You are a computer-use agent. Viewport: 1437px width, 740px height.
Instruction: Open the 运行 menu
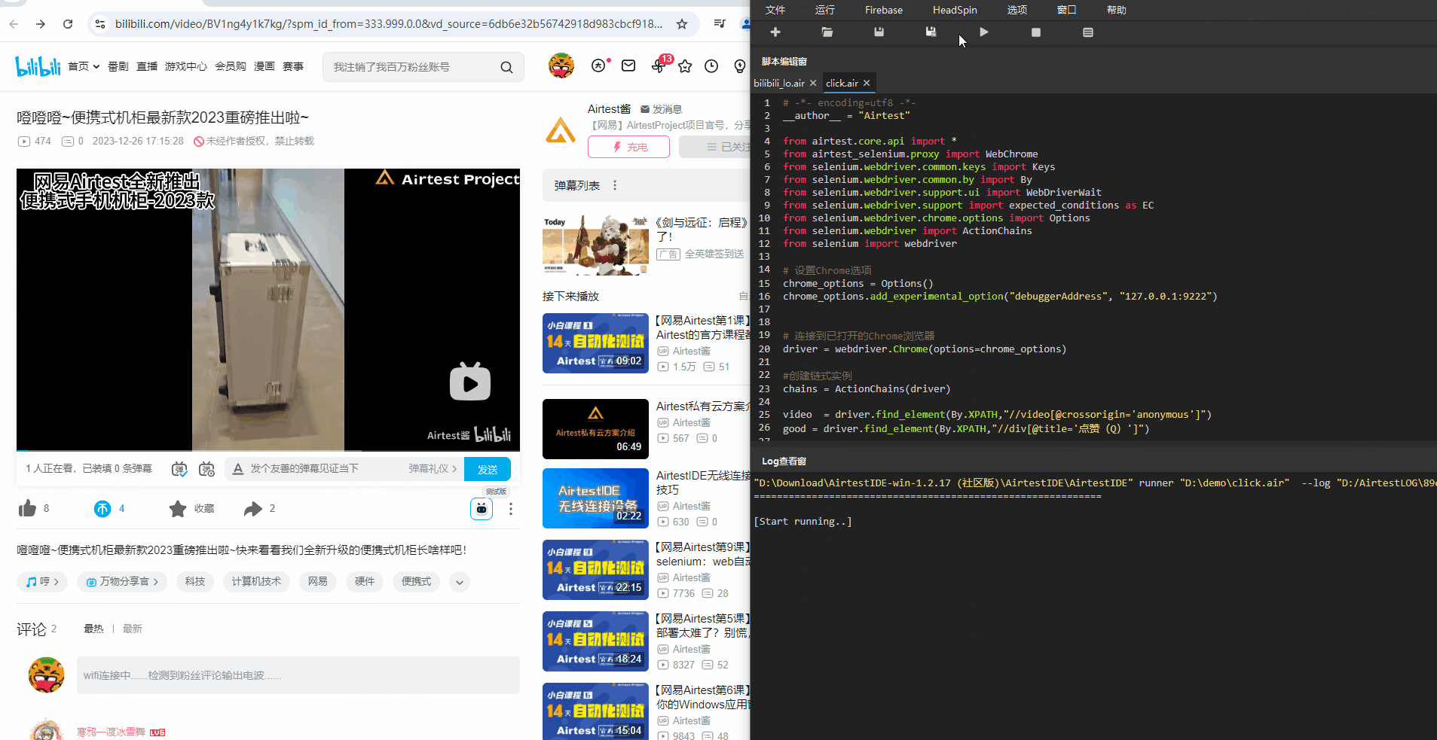825,10
